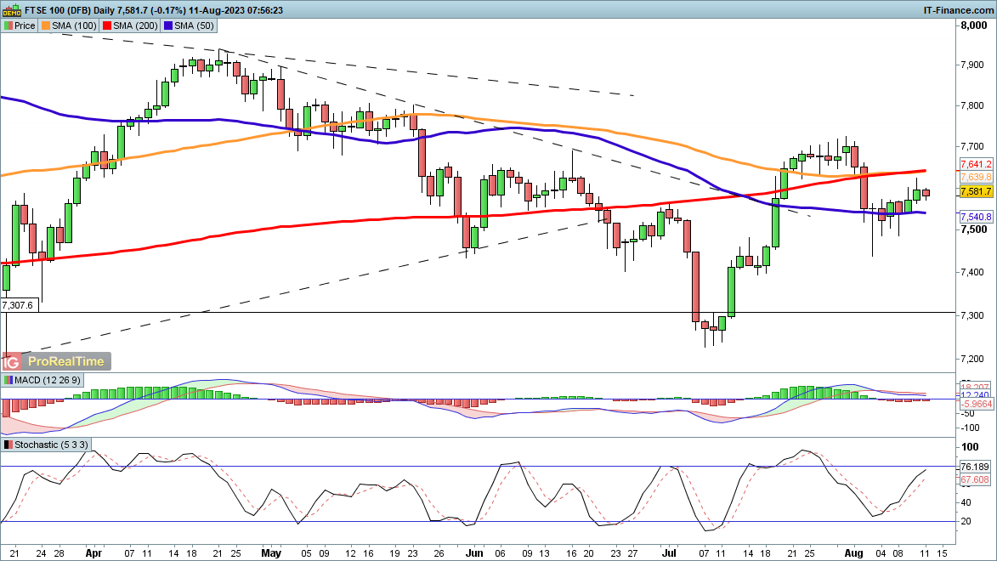The width and height of the screenshot is (997, 561).
Task: Click the blue 7,540.8 SMA value tag
Action: click(x=976, y=218)
